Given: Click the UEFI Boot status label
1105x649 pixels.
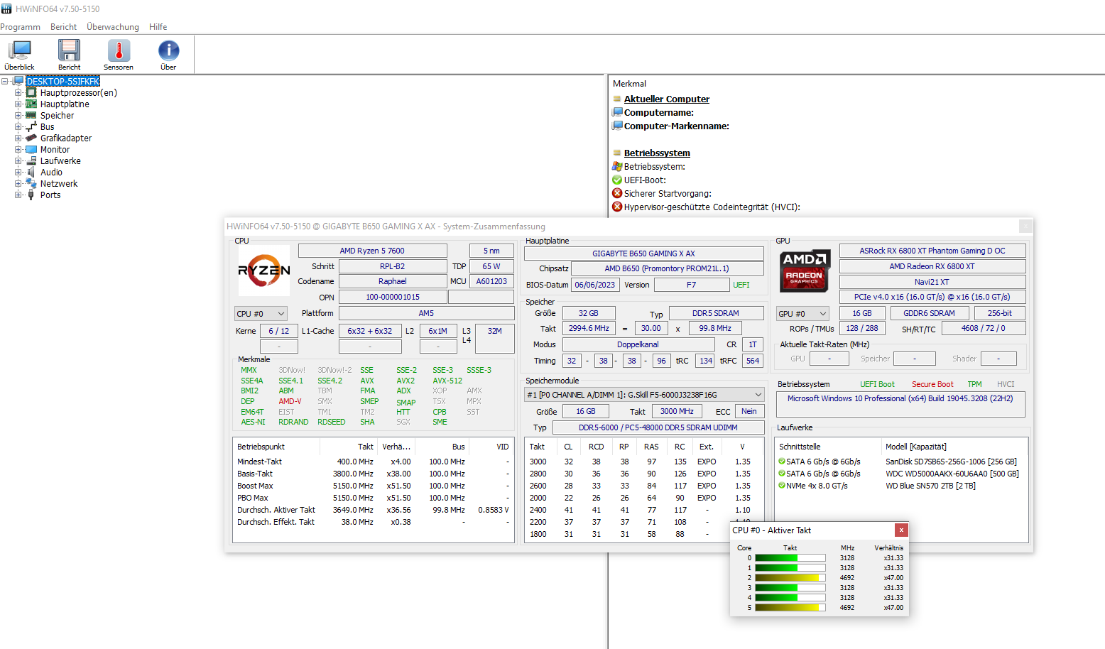Looking at the screenshot, I should 877,384.
